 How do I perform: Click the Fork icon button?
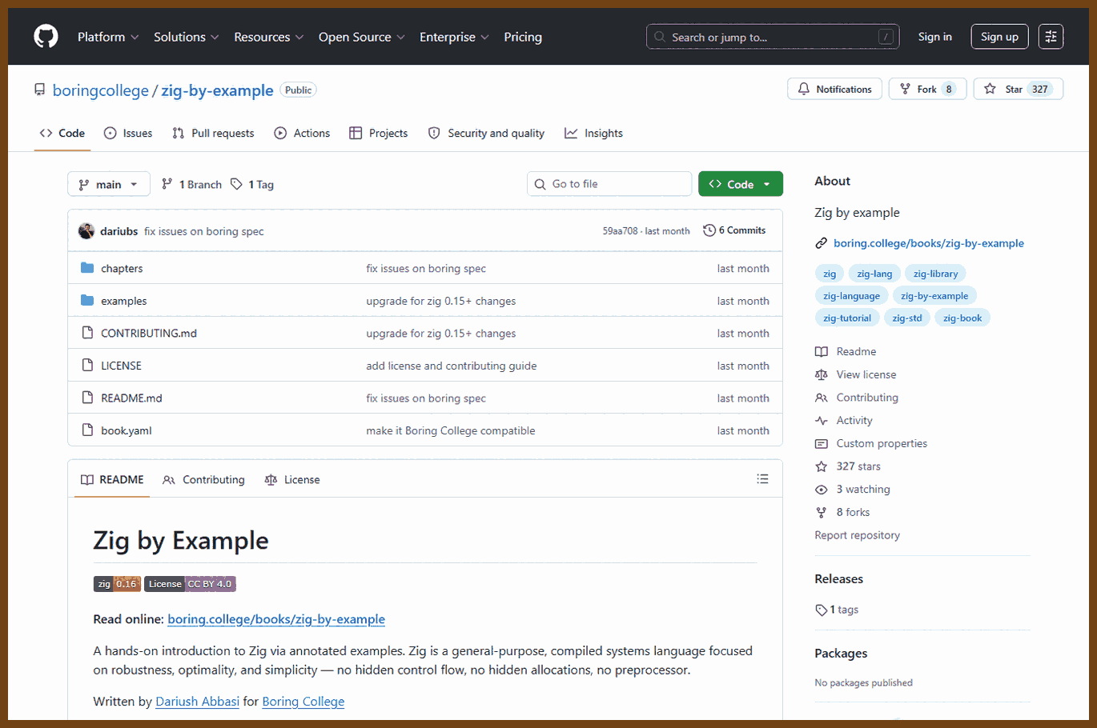[x=928, y=89]
